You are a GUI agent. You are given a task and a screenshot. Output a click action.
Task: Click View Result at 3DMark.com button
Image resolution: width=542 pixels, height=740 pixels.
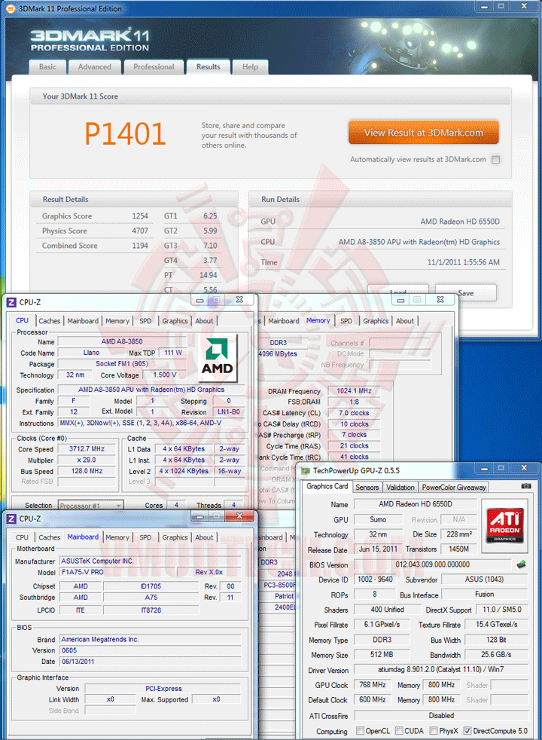click(x=424, y=133)
